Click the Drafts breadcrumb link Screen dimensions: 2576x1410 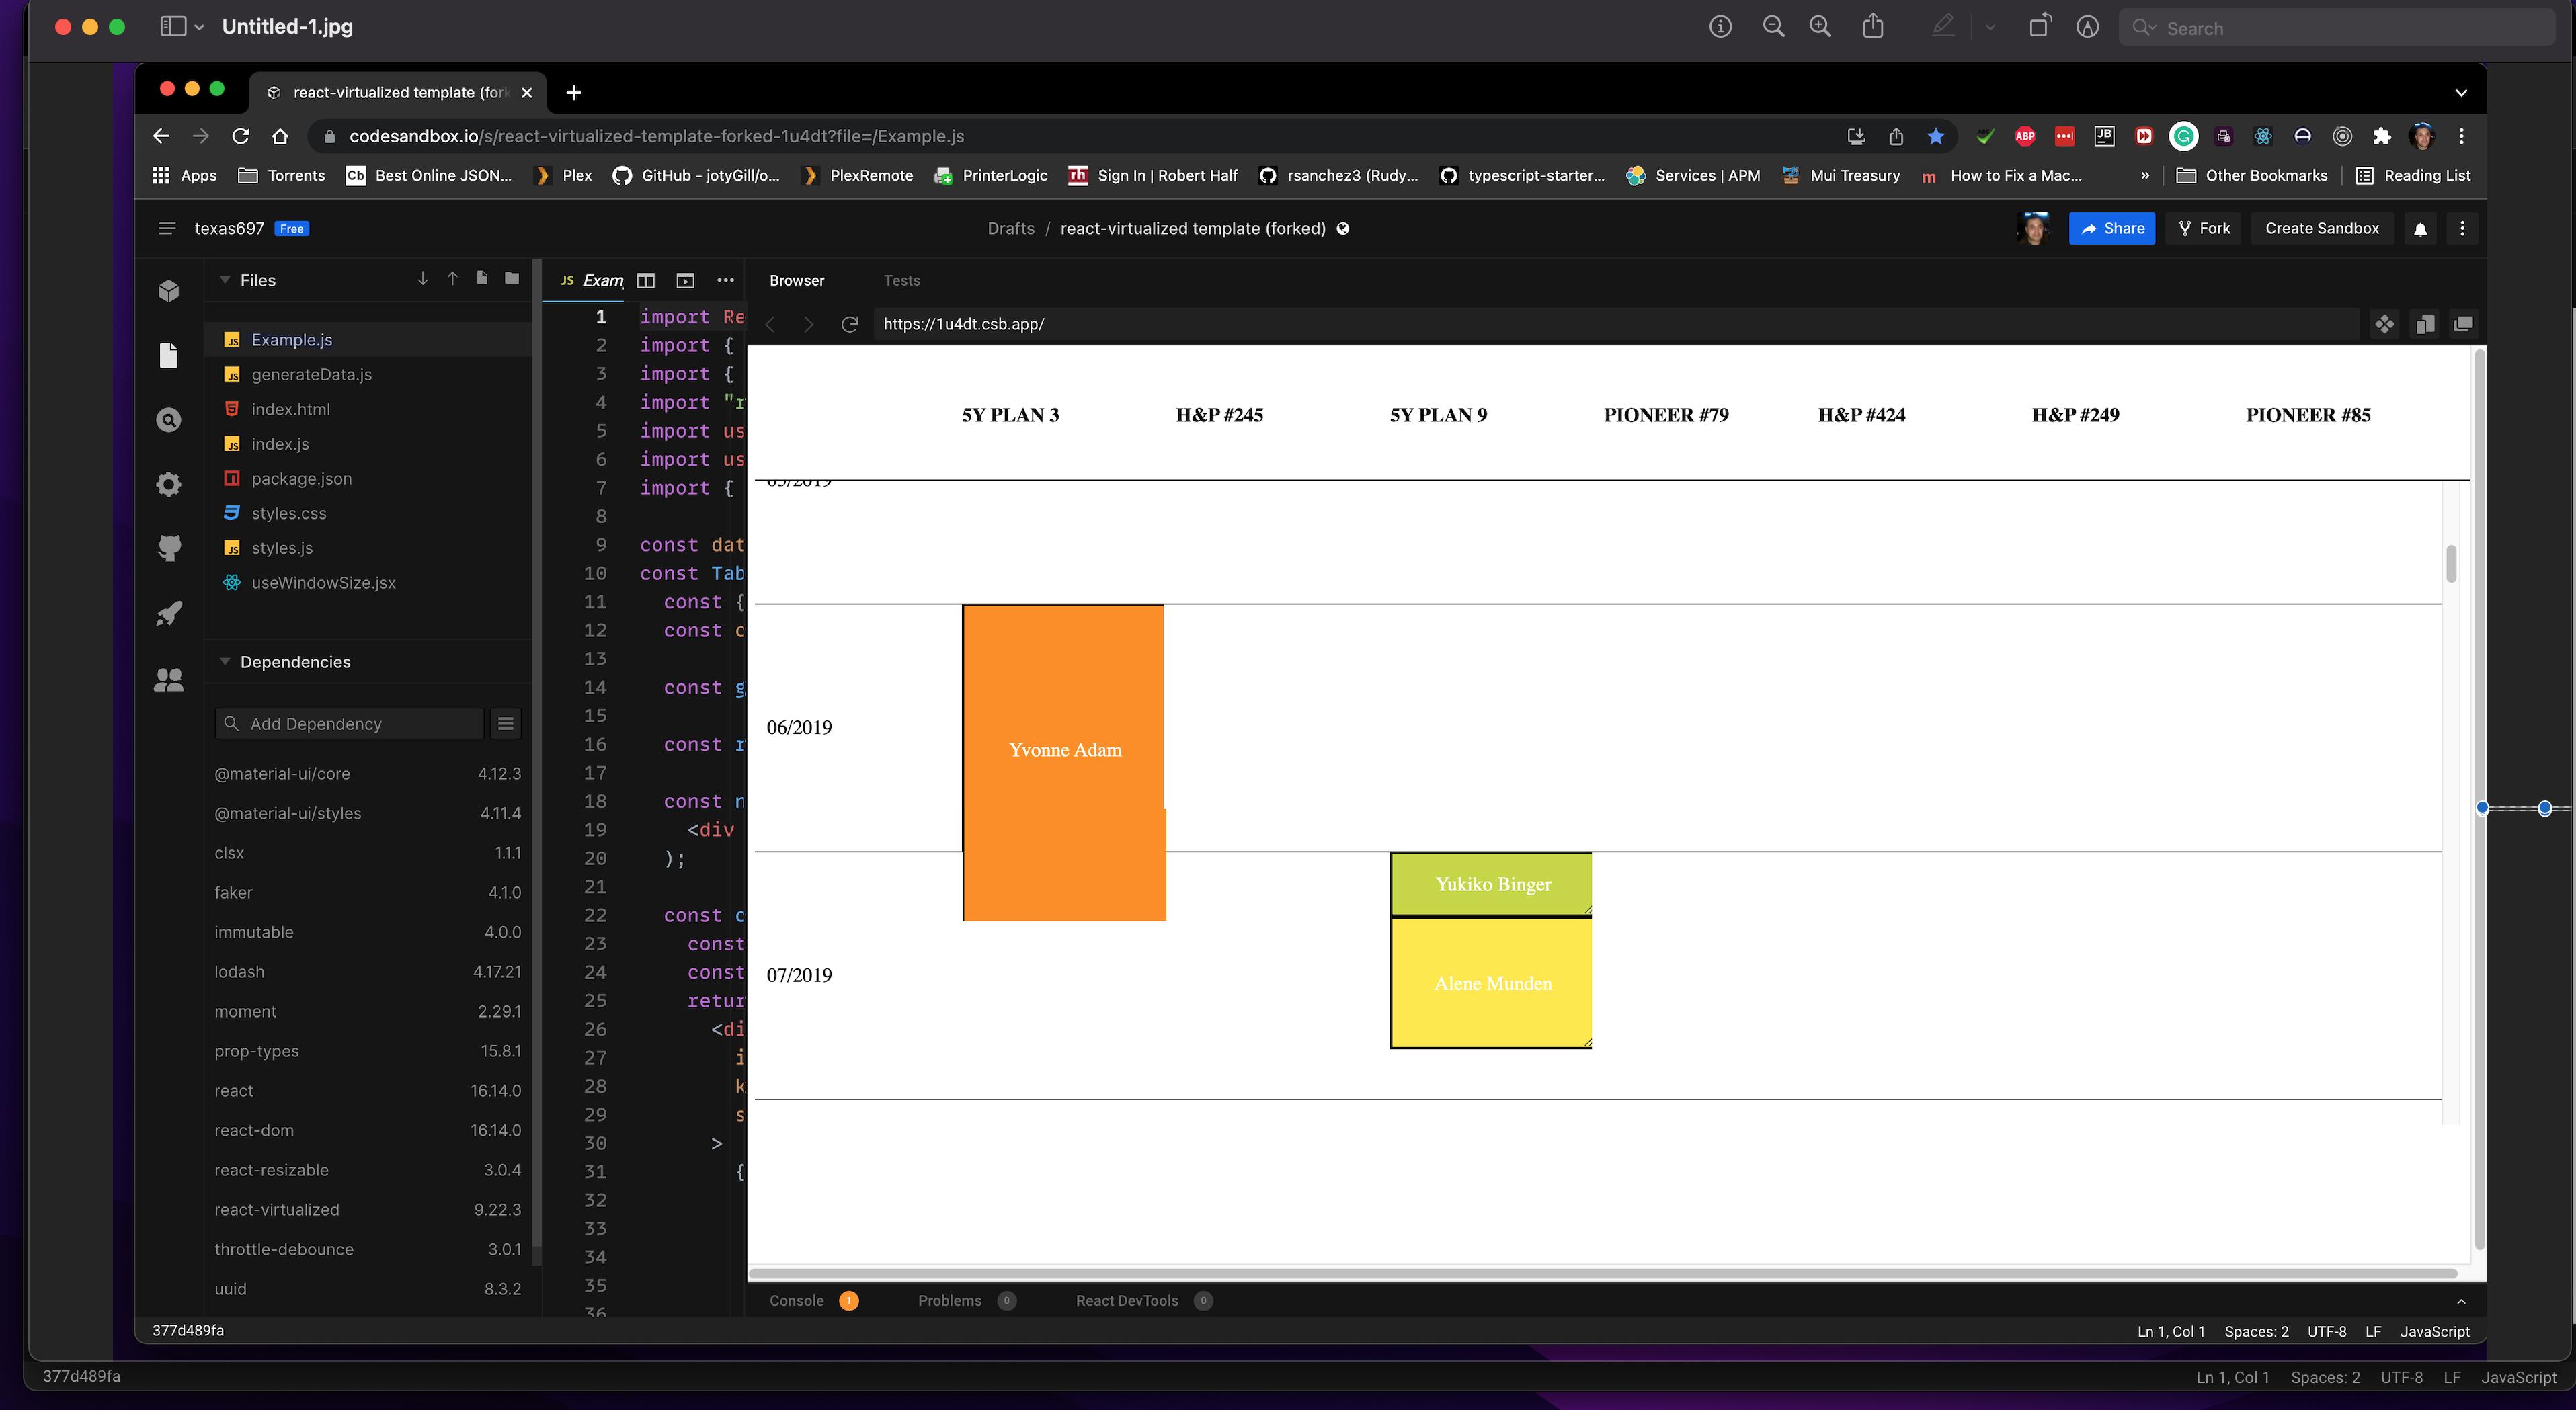1011,229
